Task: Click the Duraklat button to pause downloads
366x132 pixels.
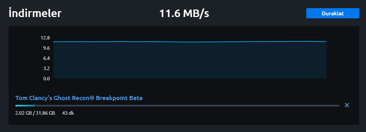Action: pos(333,13)
